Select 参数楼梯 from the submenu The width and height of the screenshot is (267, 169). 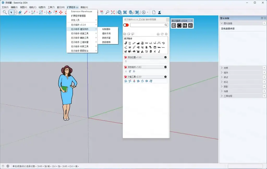106,42
